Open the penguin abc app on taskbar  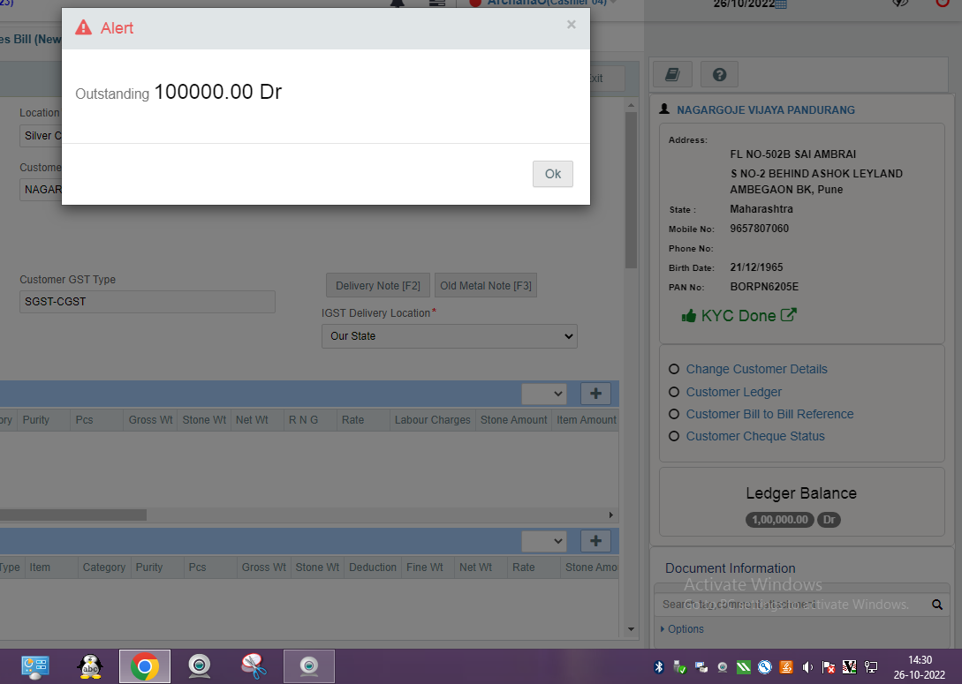tap(90, 666)
